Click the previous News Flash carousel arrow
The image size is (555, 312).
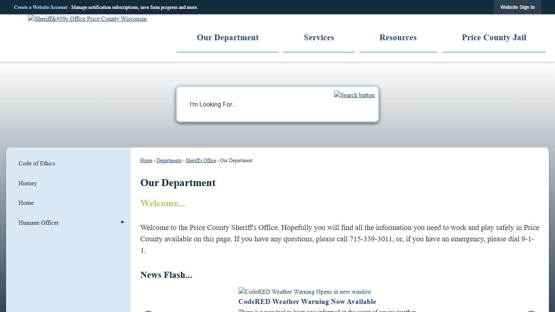[148, 311]
